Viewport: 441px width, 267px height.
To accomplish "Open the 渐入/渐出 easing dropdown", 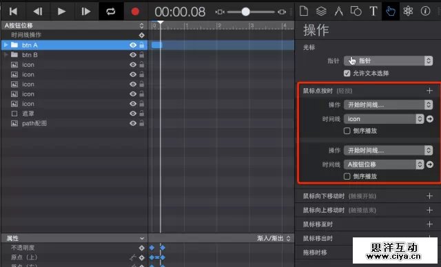I will point(274,238).
